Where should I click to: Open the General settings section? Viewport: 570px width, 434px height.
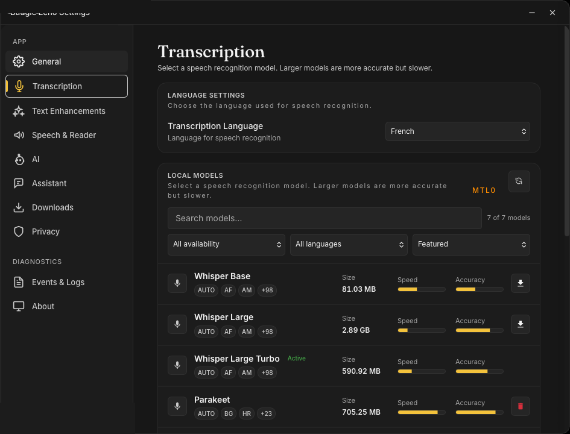click(x=66, y=61)
